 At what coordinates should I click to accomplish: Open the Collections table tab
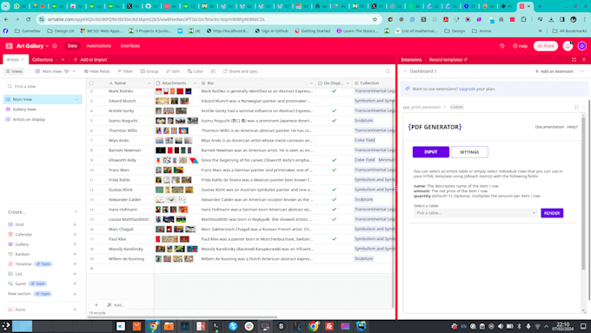pyautogui.click(x=43, y=60)
